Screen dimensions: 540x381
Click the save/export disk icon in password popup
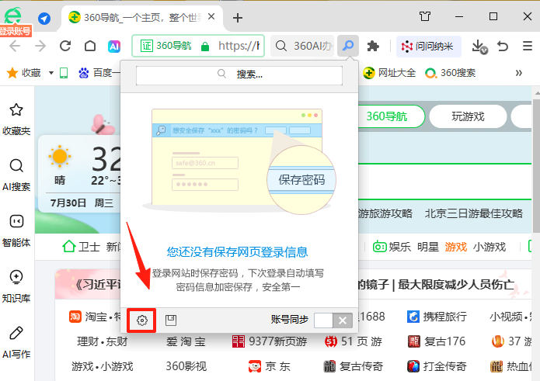tap(171, 320)
